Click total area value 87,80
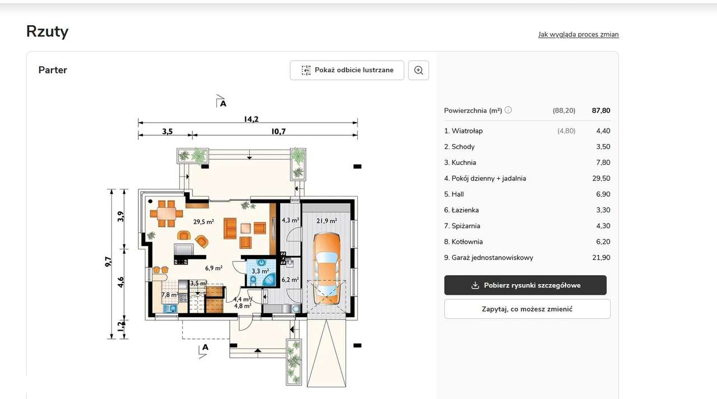Viewport: 717px width, 399px height. click(601, 110)
